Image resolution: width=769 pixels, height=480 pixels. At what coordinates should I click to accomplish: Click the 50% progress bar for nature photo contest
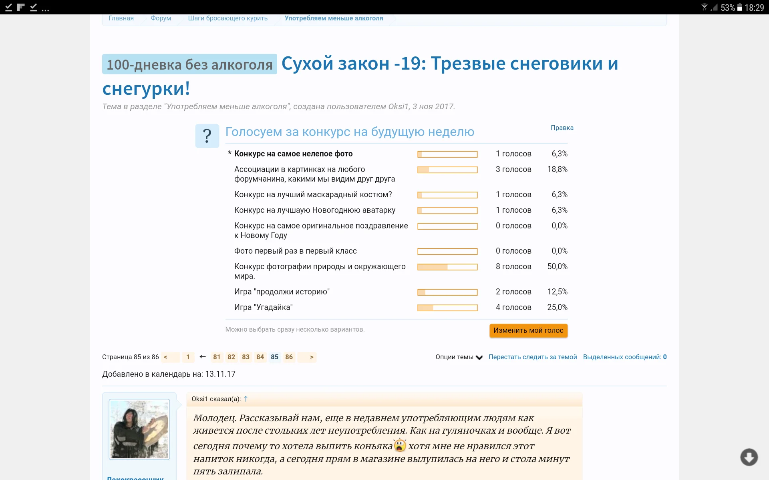pyautogui.click(x=447, y=266)
